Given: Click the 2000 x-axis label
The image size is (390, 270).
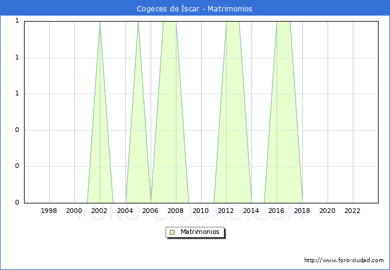Looking at the screenshot, I should [x=74, y=211].
